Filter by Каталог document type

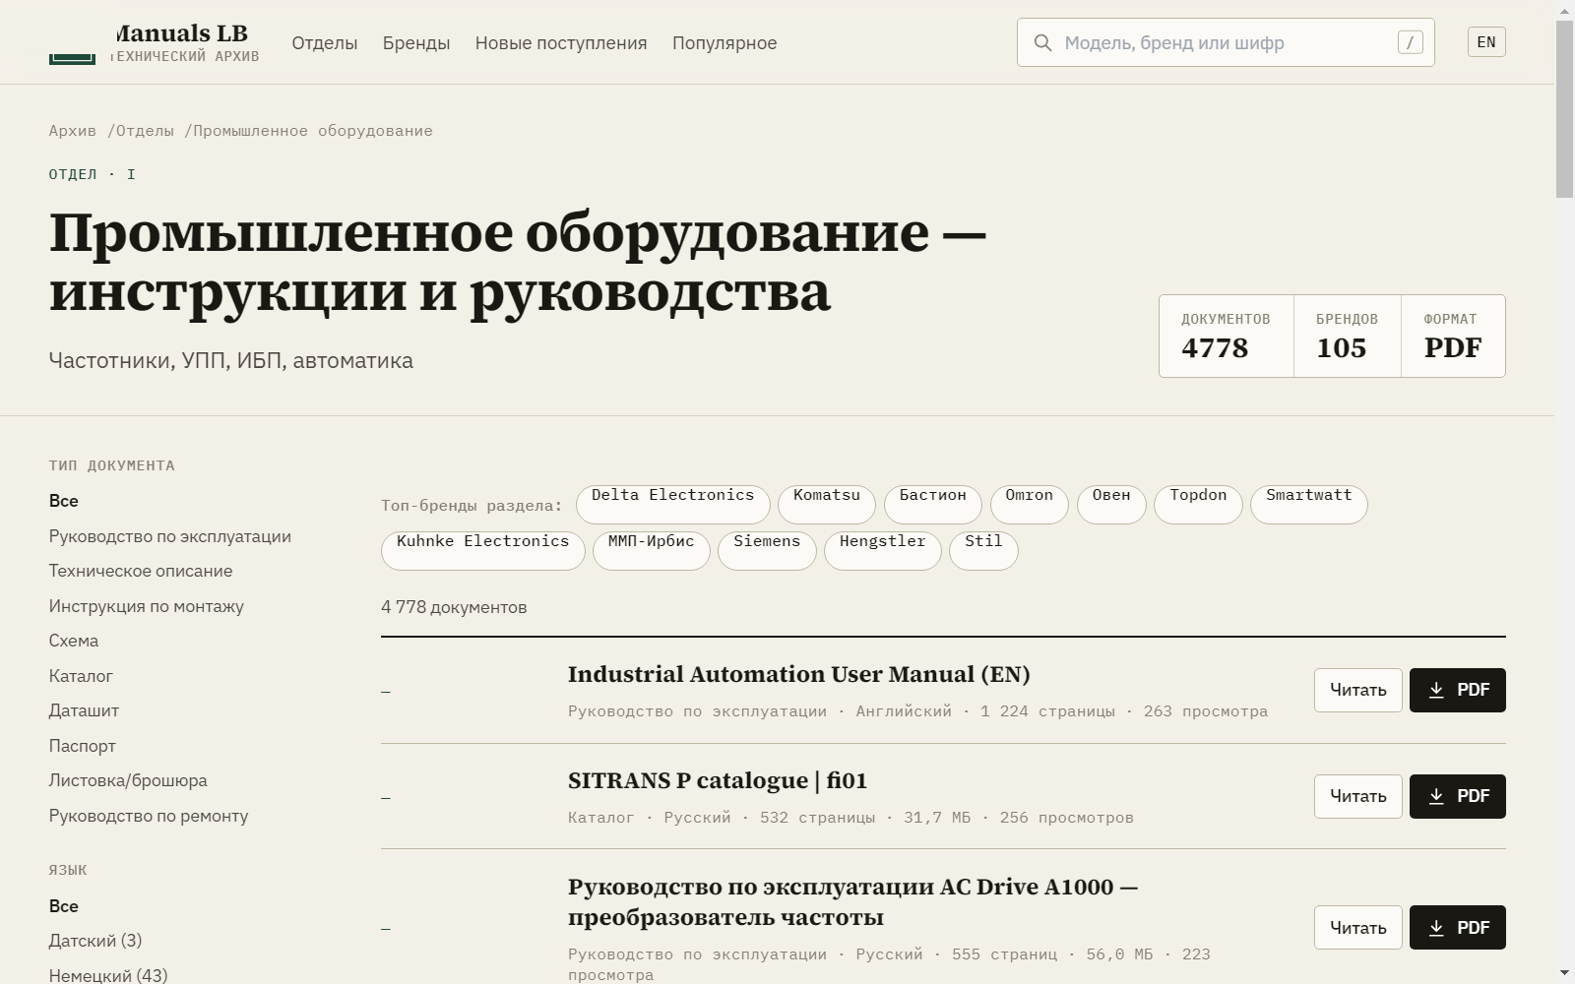(81, 676)
